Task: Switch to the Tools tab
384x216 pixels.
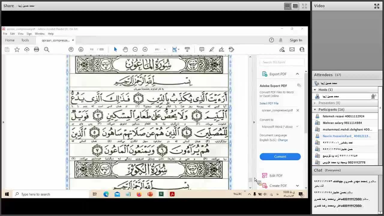Action: [x=25, y=40]
